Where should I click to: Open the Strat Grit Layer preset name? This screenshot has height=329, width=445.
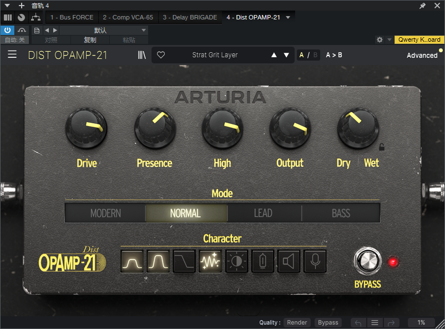[x=215, y=55]
